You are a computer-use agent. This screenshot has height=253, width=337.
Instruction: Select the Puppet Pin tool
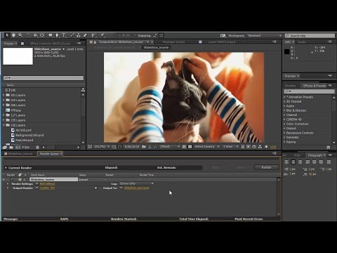(103, 35)
